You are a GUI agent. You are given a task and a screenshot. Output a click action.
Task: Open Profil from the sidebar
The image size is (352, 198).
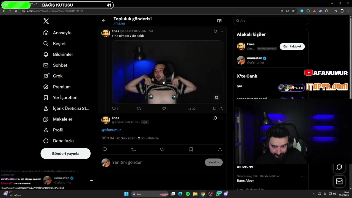[x=53, y=130]
